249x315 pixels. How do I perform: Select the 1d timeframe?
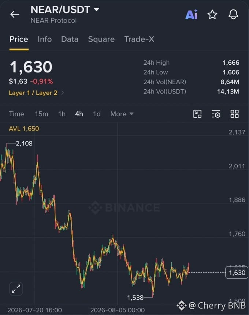tap(97, 114)
